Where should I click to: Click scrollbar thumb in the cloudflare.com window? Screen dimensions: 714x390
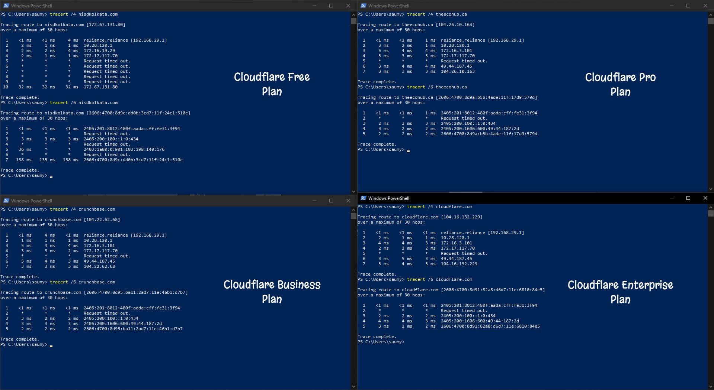point(711,214)
